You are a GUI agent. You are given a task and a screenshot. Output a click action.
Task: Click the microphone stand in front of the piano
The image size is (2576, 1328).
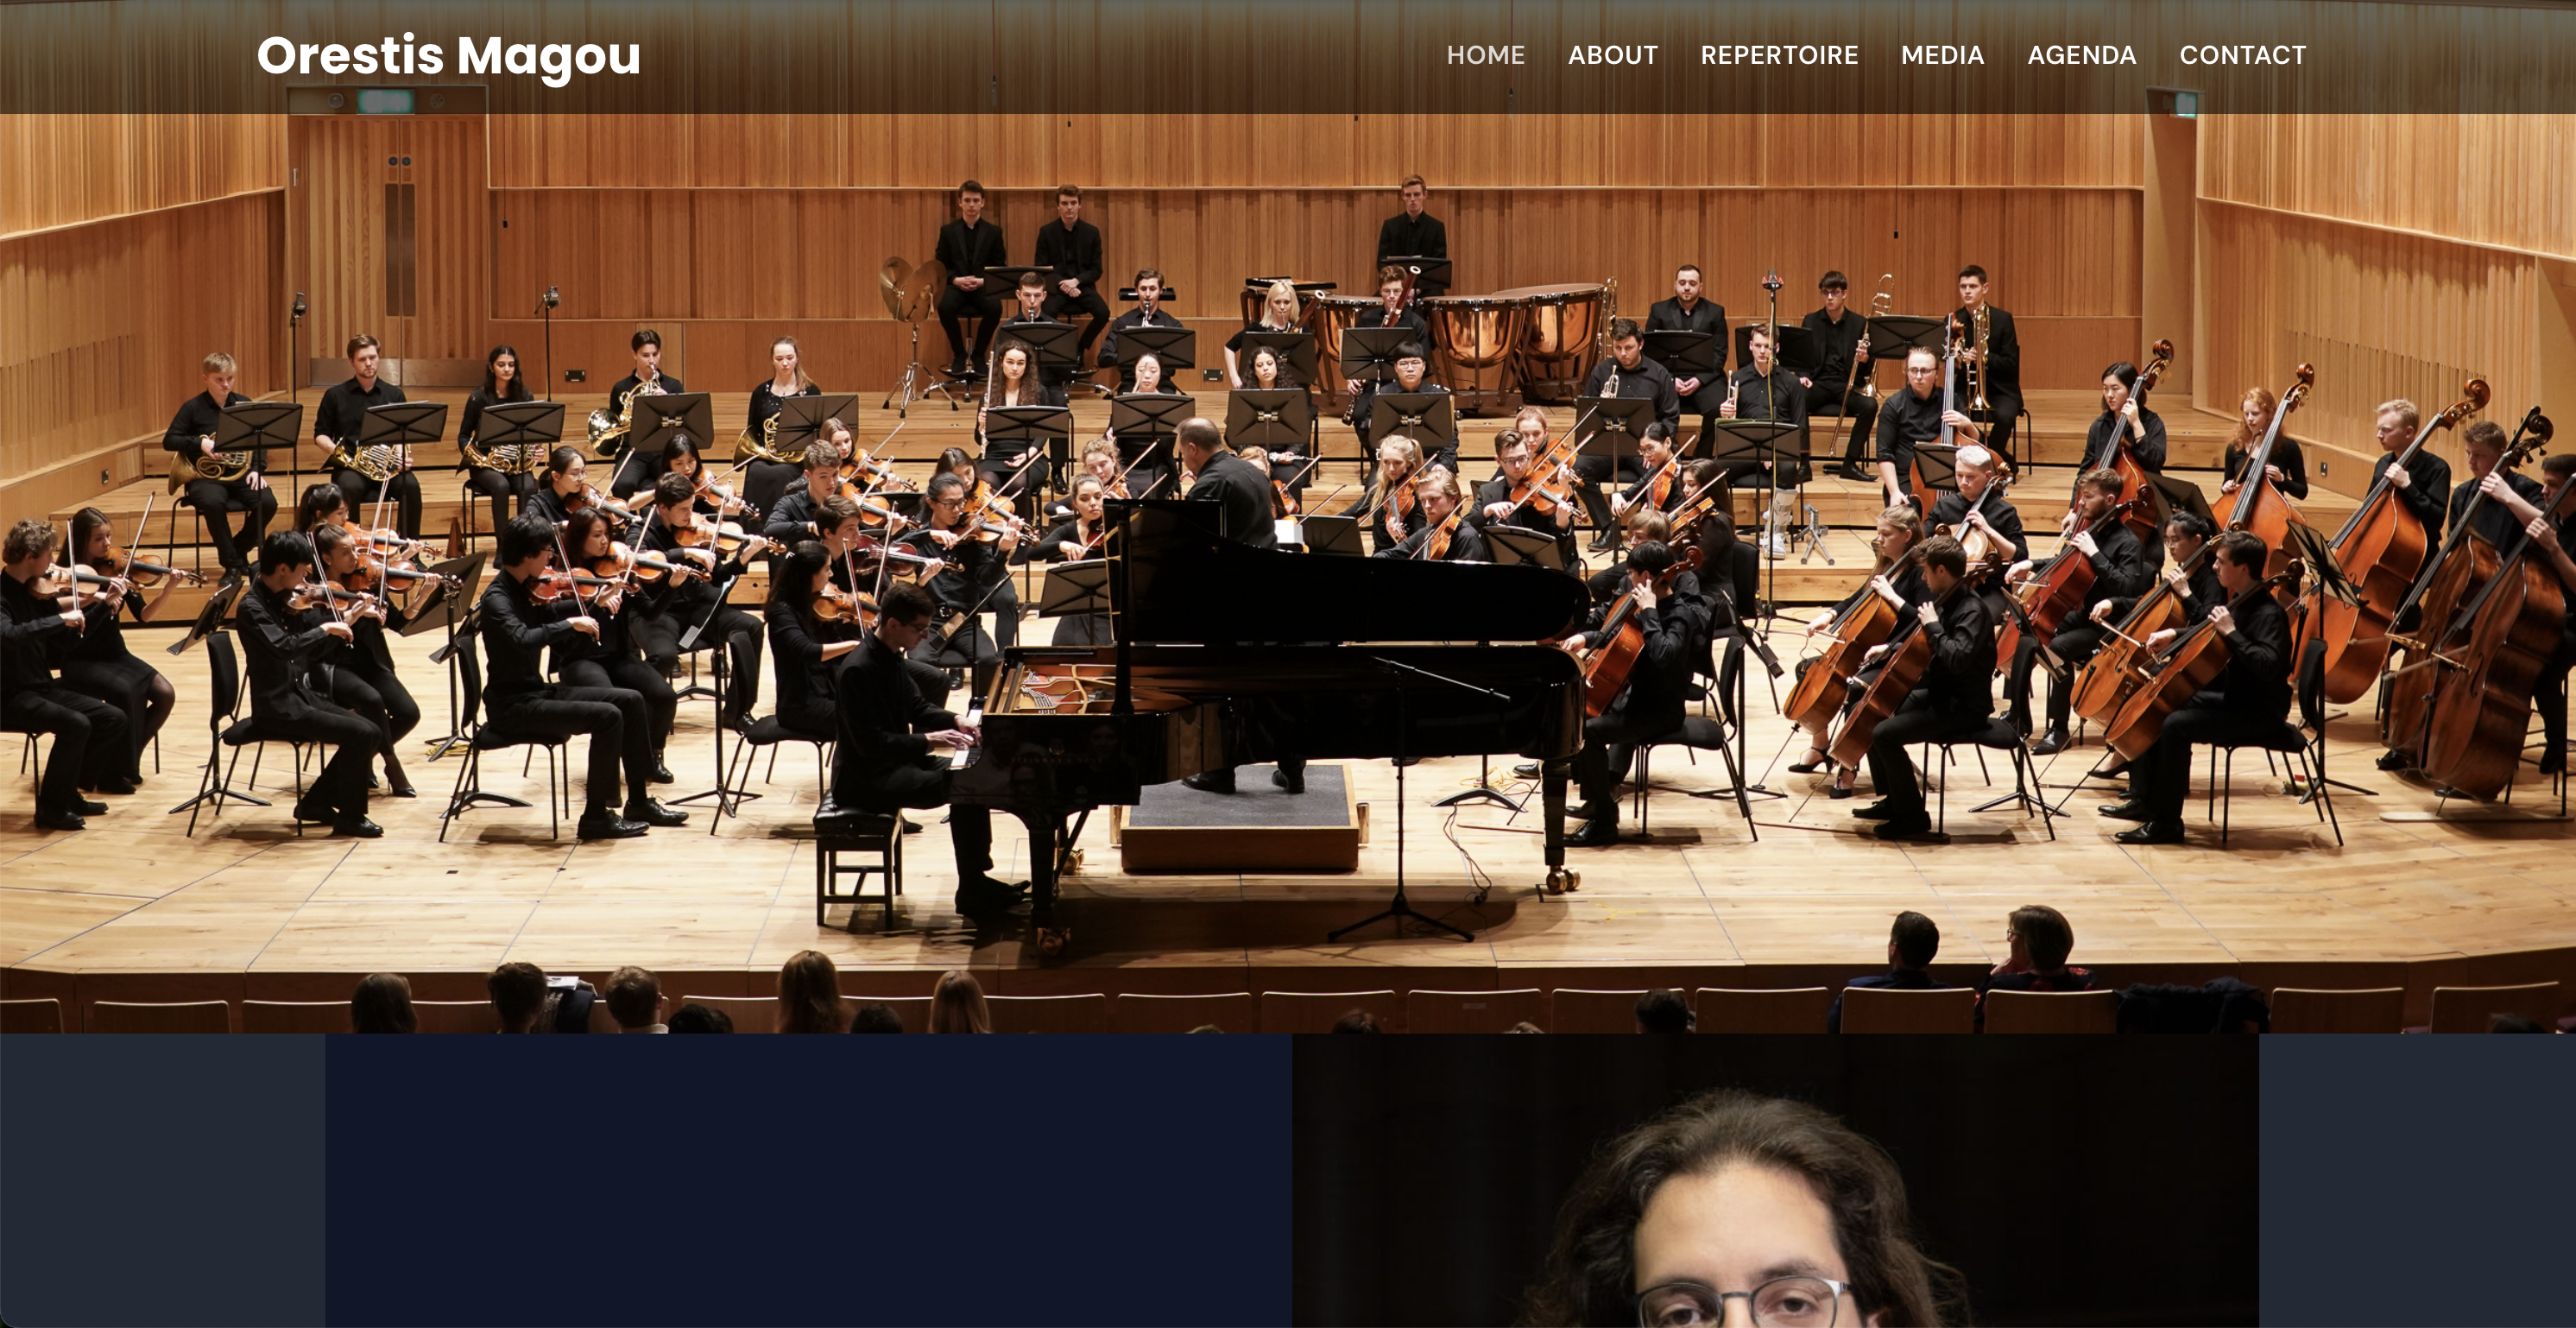1402,800
